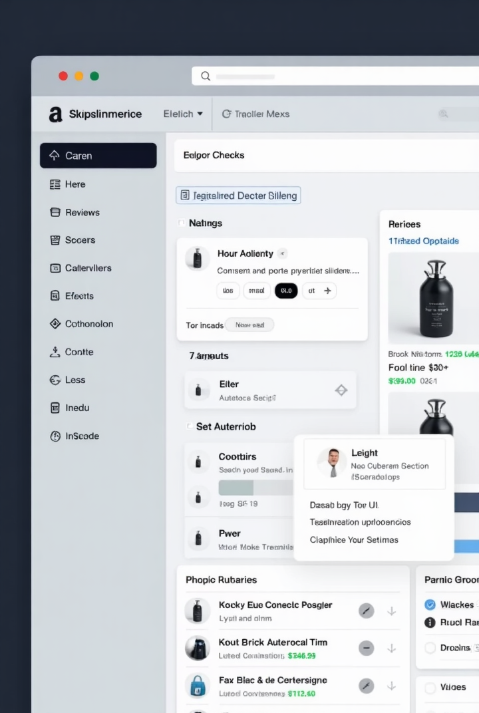Click the Amazon-style logo icon
479x713 pixels.
55,114
